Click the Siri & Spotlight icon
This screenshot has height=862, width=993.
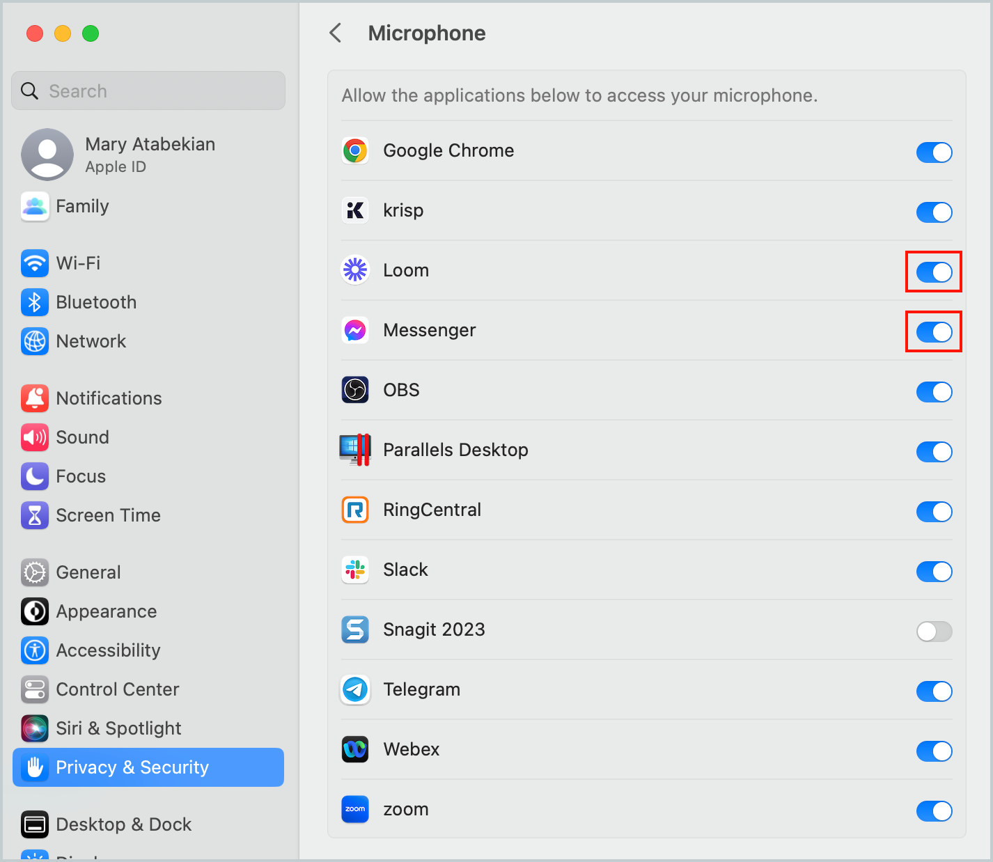(35, 728)
